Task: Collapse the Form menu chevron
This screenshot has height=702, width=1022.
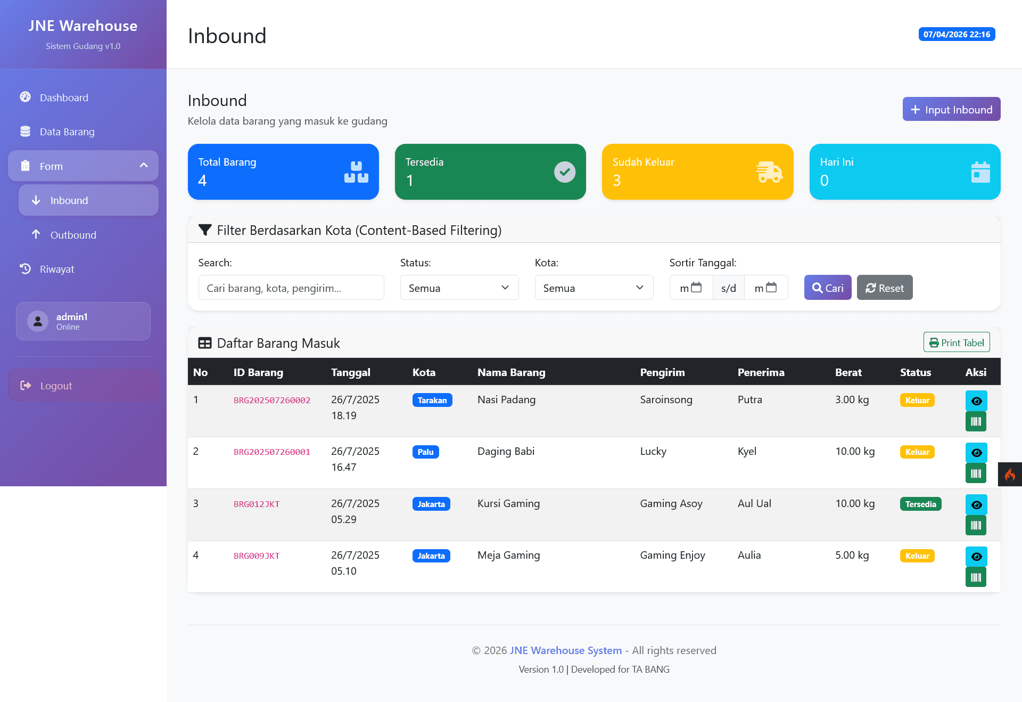Action: (144, 166)
